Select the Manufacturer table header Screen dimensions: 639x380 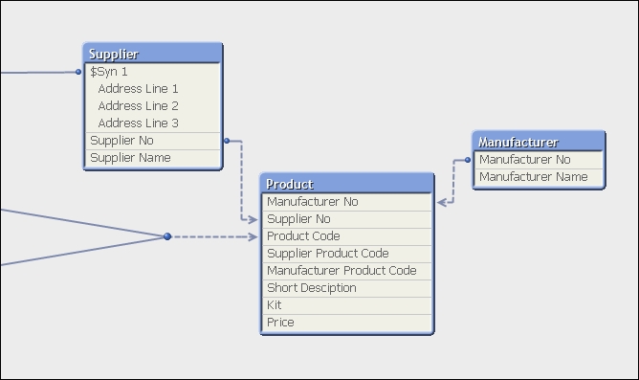(539, 142)
